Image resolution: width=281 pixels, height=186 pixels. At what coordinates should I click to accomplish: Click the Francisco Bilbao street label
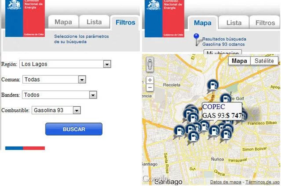click(x=262, y=123)
